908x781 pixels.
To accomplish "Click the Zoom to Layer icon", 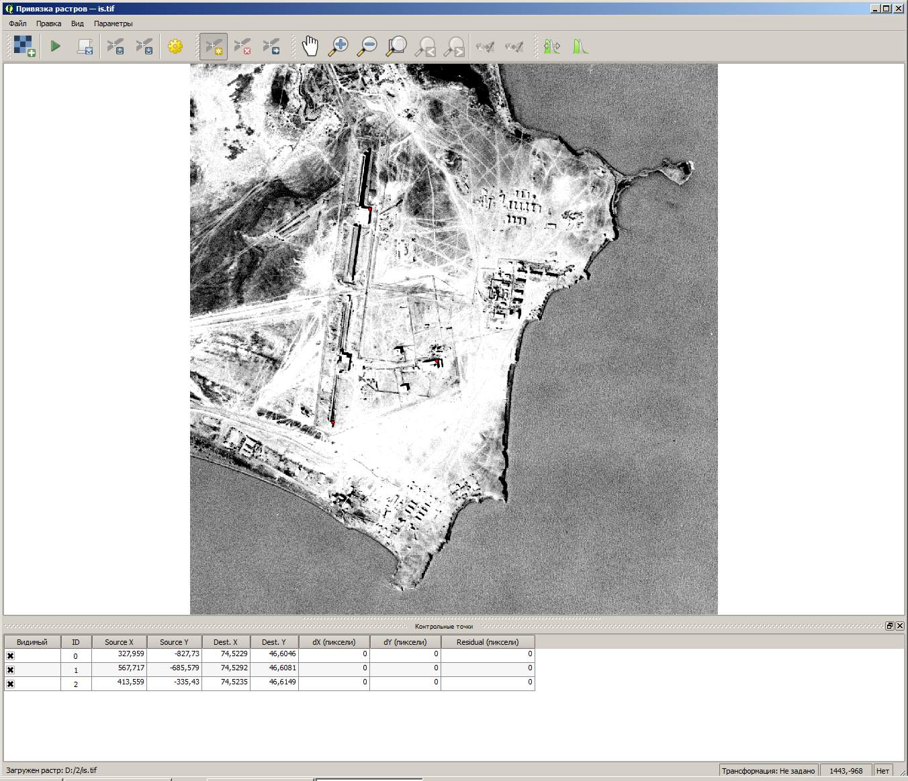I will pyautogui.click(x=396, y=46).
